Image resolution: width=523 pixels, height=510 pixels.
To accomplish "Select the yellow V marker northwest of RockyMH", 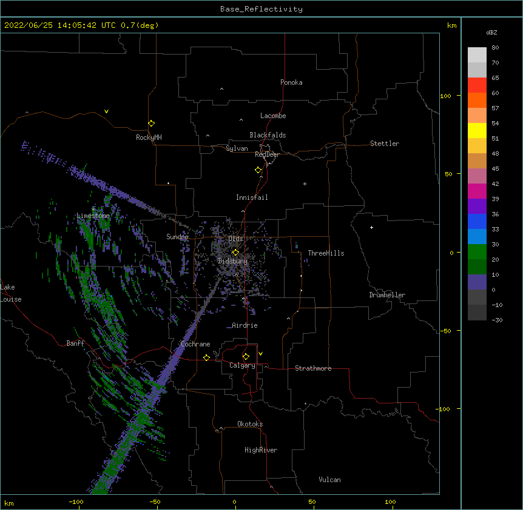I will coord(106,111).
